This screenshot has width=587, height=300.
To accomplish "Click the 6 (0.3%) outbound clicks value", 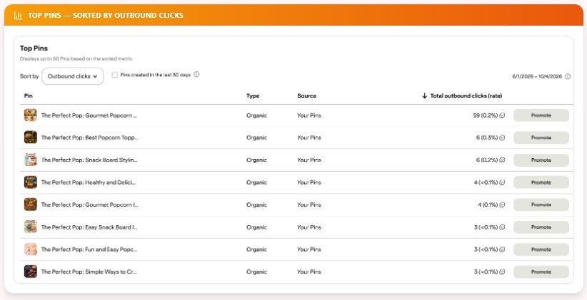I will pos(487,138).
